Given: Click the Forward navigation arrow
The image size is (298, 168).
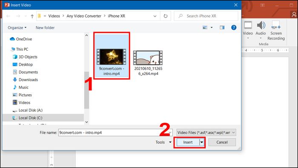Looking at the screenshot, I should pyautogui.click(x=18, y=16).
